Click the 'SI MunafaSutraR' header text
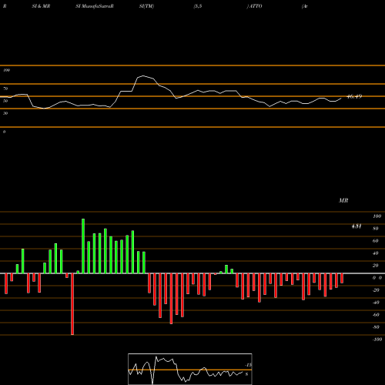385x385 pixels. click(x=95, y=6)
